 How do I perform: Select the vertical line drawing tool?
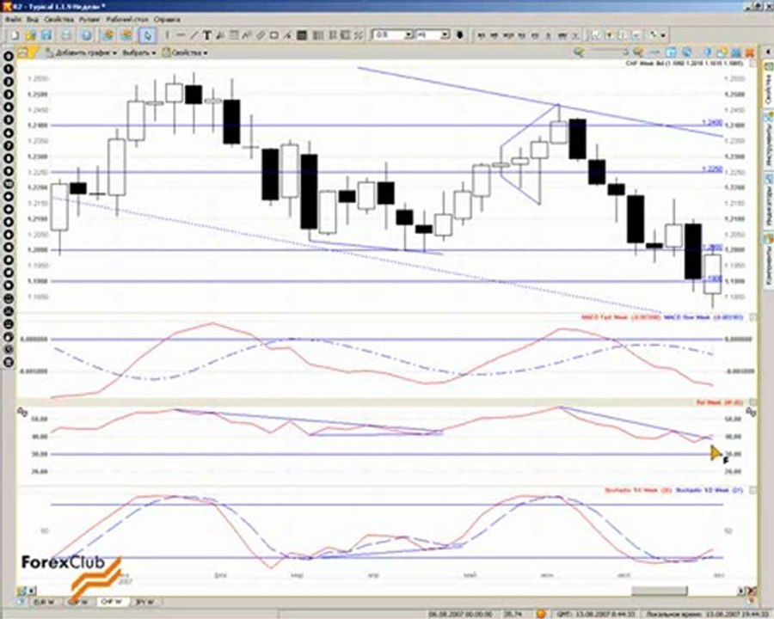tap(168, 35)
